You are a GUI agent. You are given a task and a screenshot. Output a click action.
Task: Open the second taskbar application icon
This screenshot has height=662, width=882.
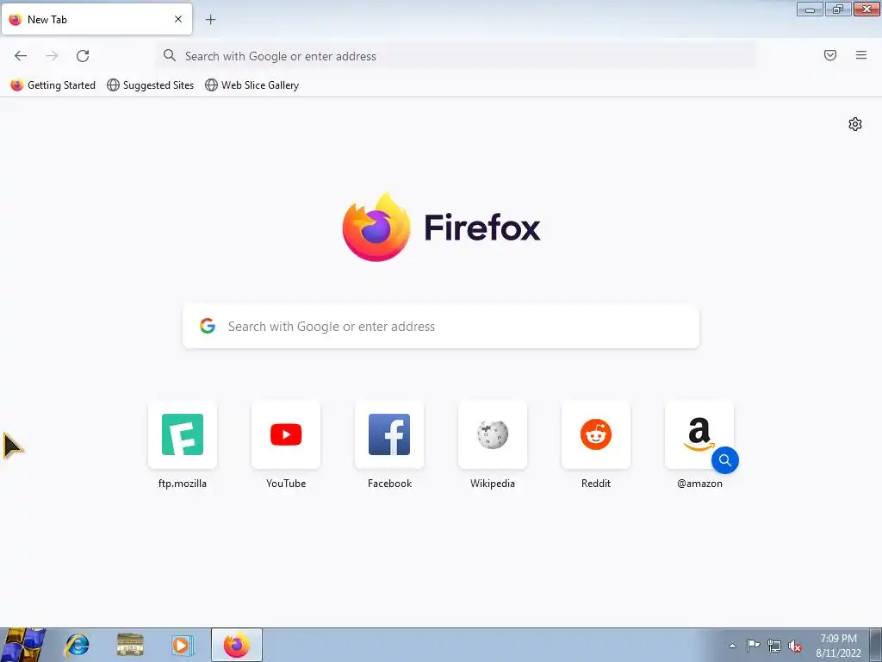130,645
